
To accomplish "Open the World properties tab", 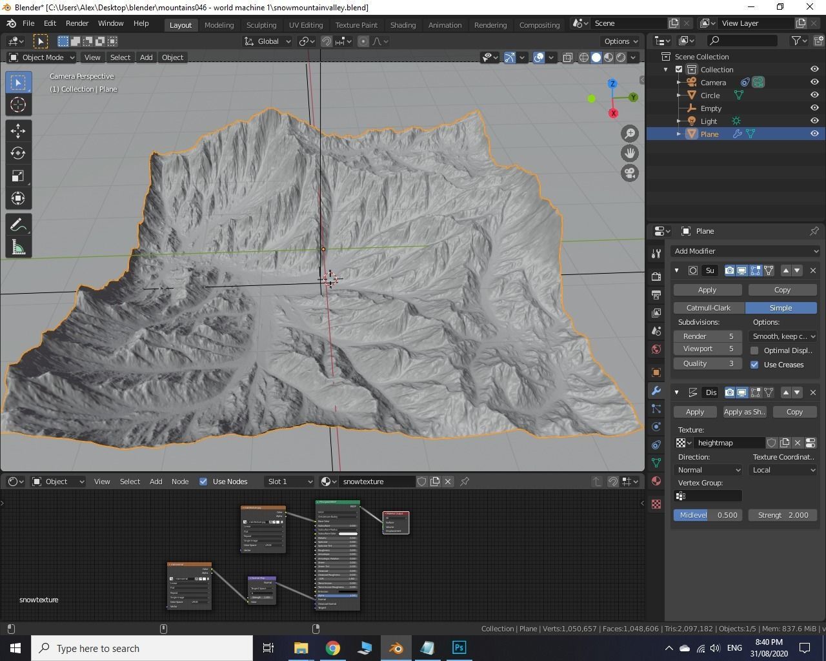I will pyautogui.click(x=656, y=349).
